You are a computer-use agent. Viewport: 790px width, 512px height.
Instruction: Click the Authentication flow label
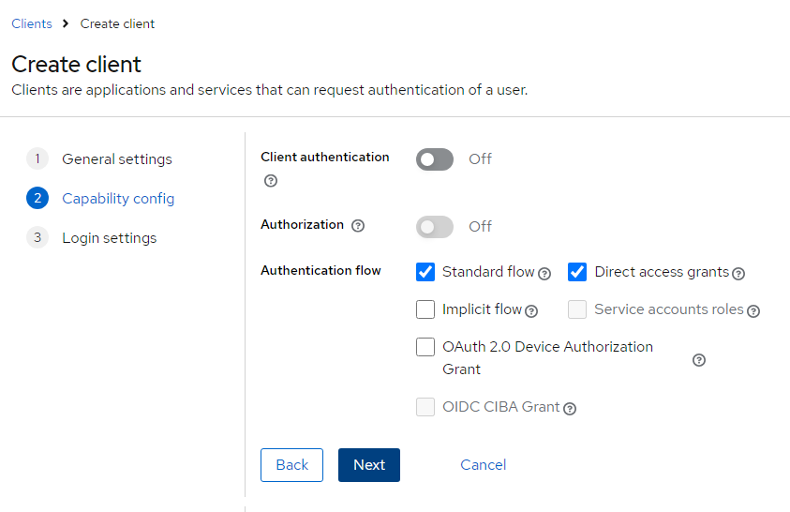(320, 271)
